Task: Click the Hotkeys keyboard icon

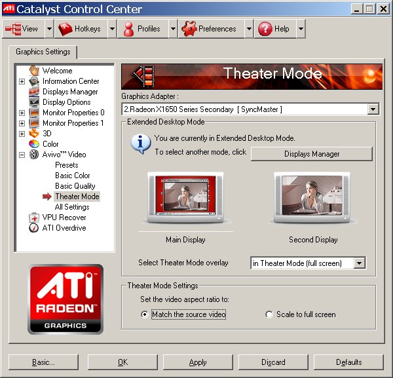Action: (x=65, y=29)
